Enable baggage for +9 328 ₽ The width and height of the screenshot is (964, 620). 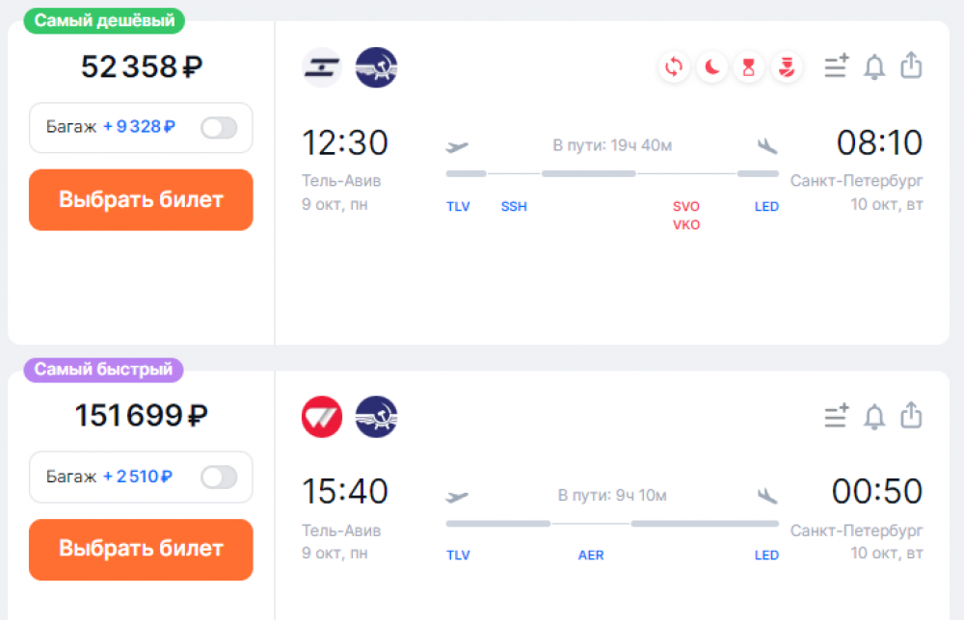pos(219,128)
